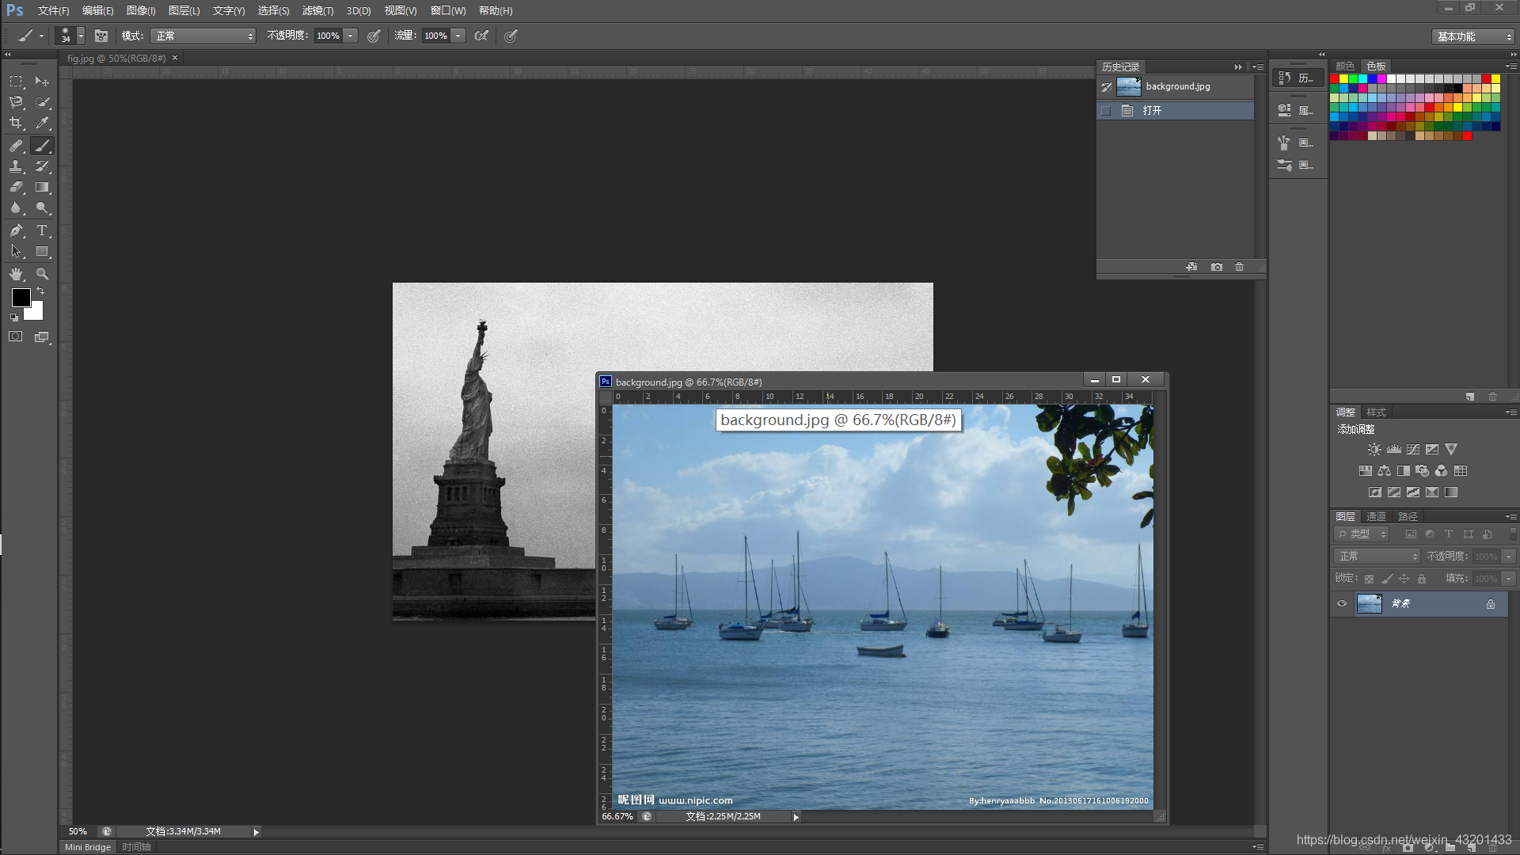The height and width of the screenshot is (855, 1520).
Task: Select the Crop tool
Action: click(x=16, y=123)
